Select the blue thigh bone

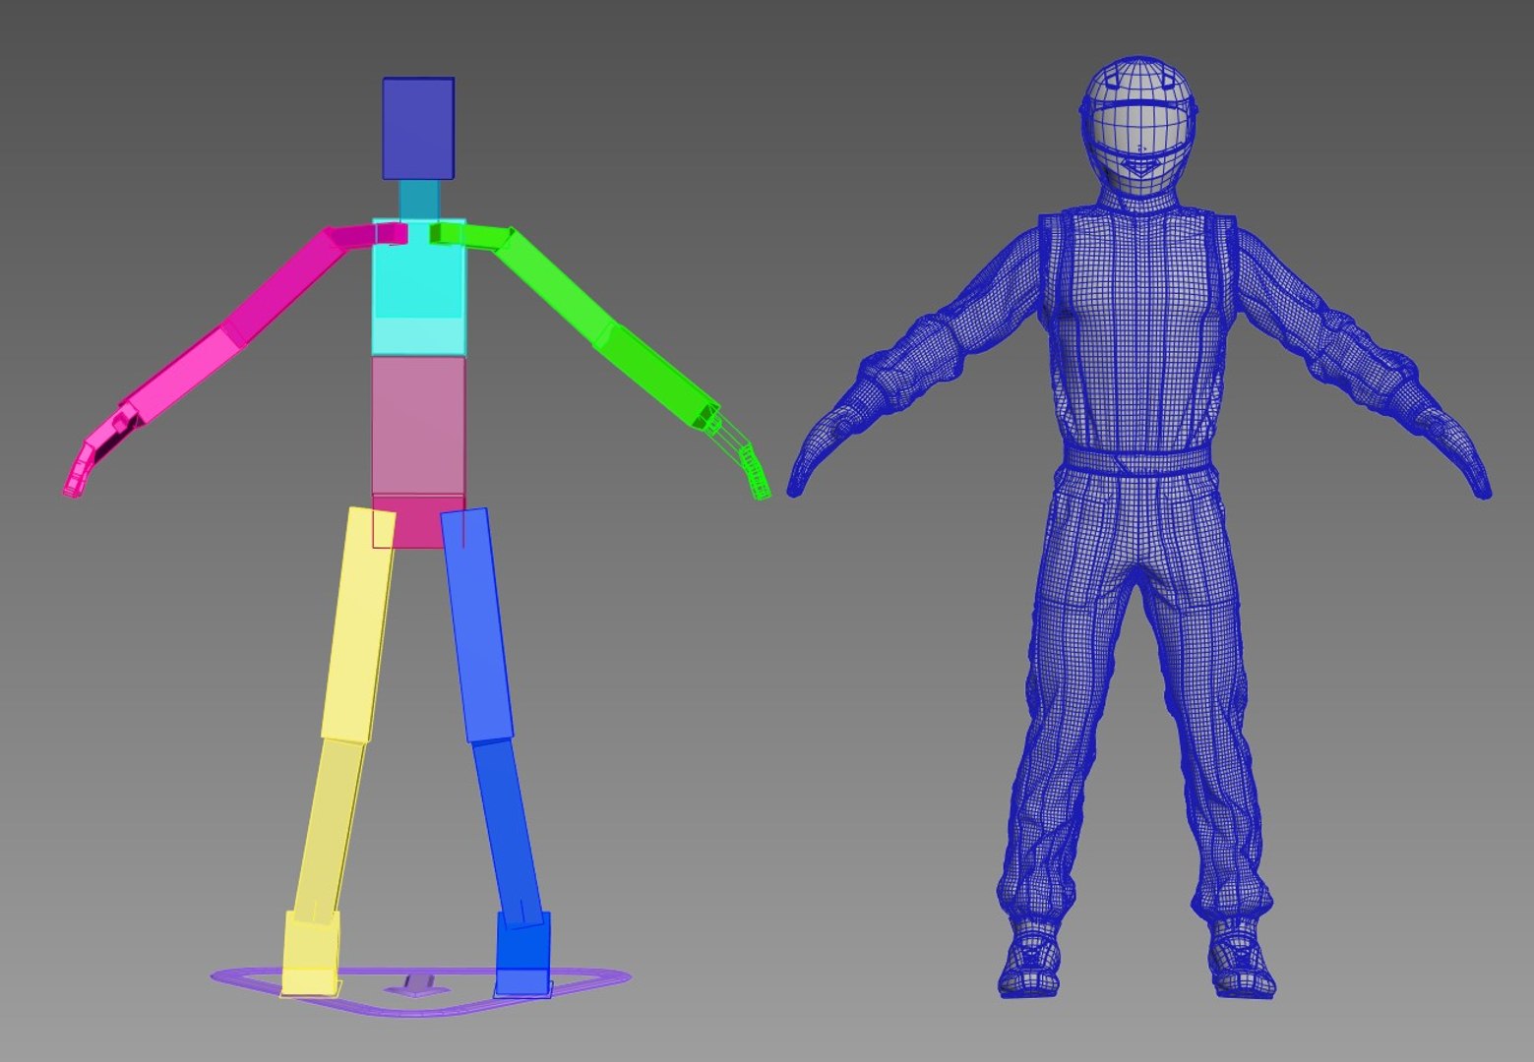pos(477,625)
